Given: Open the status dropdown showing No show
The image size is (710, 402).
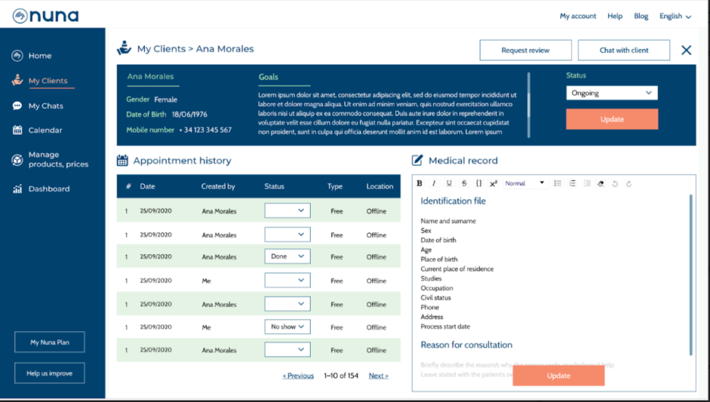Looking at the screenshot, I should point(287,326).
